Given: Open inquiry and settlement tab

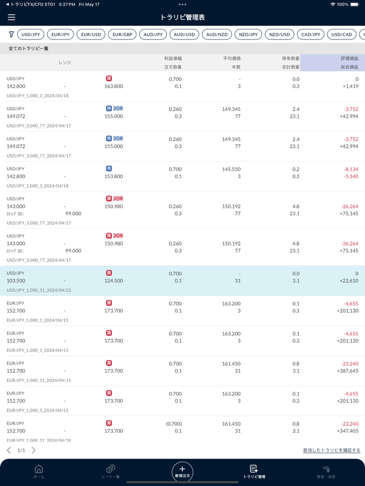Looking at the screenshot, I should tap(326, 471).
